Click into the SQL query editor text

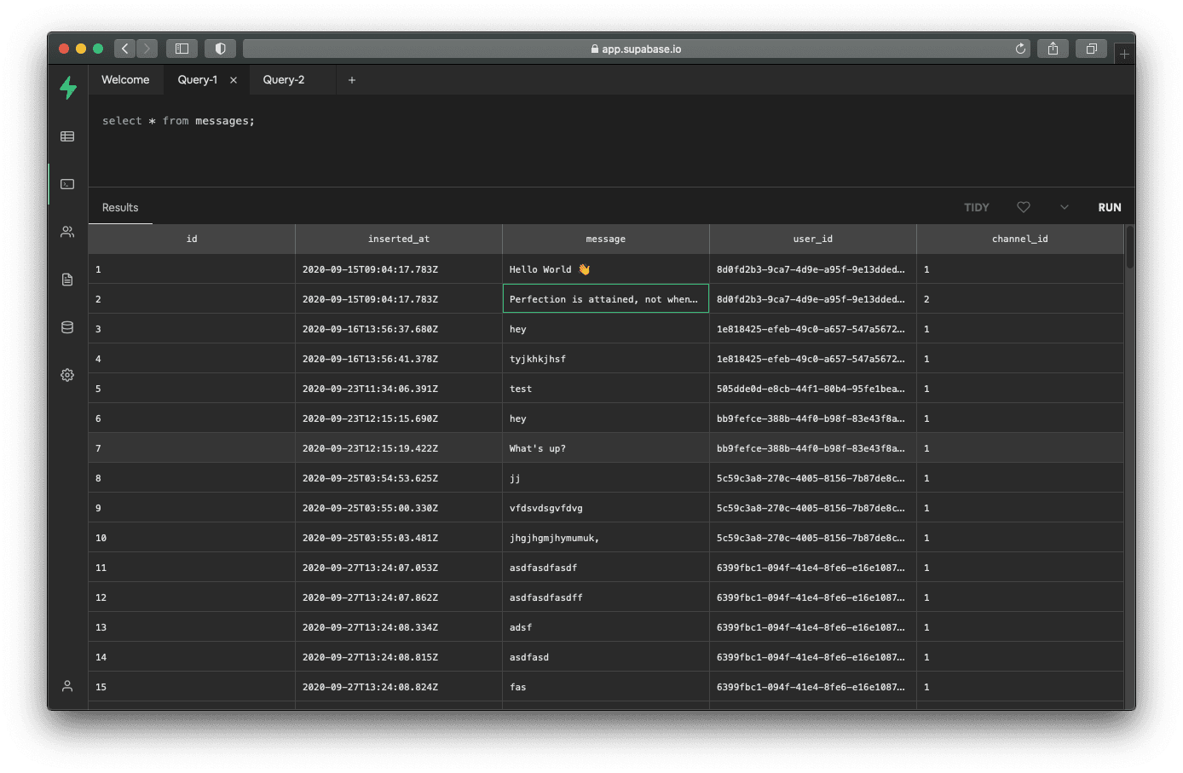point(178,121)
